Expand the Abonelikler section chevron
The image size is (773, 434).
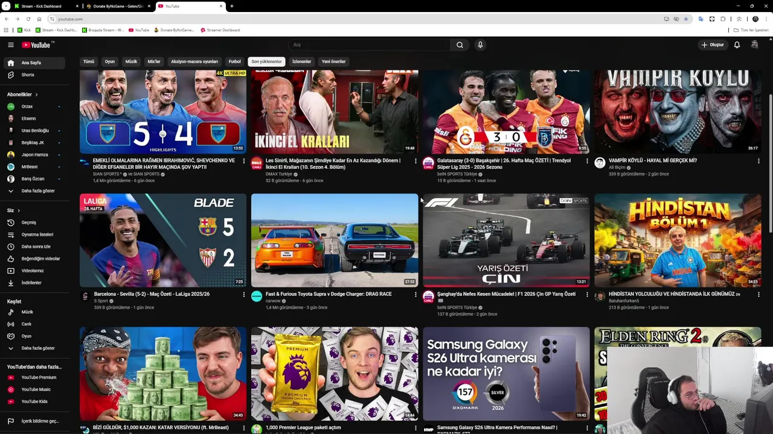[36, 95]
